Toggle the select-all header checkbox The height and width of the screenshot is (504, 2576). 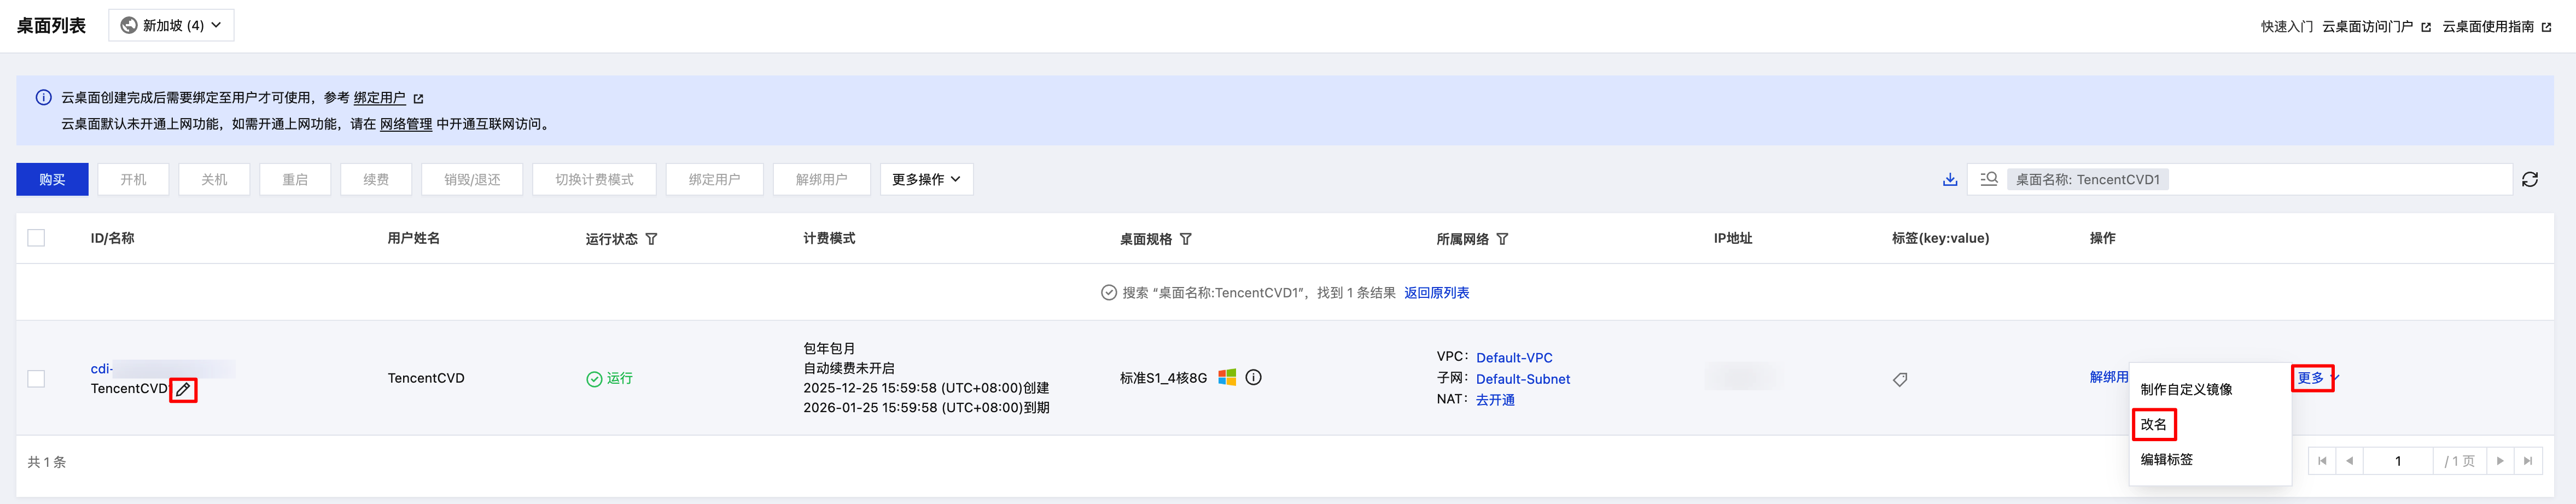(x=36, y=238)
